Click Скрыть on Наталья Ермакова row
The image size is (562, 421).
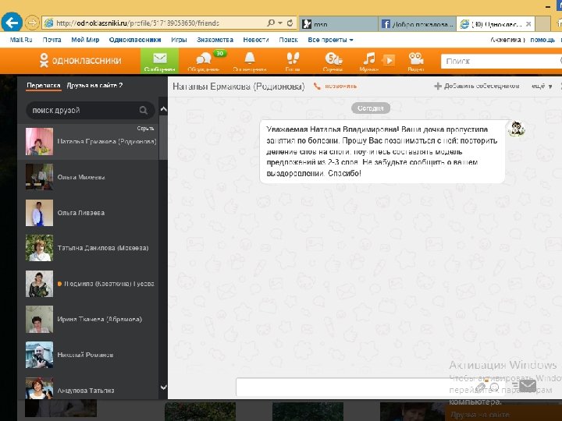[145, 128]
